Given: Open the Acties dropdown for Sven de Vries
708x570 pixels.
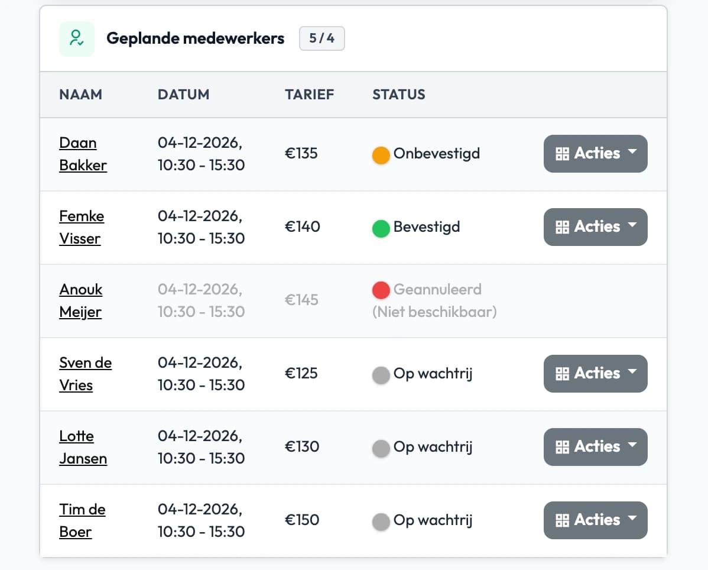Looking at the screenshot, I should 595,374.
